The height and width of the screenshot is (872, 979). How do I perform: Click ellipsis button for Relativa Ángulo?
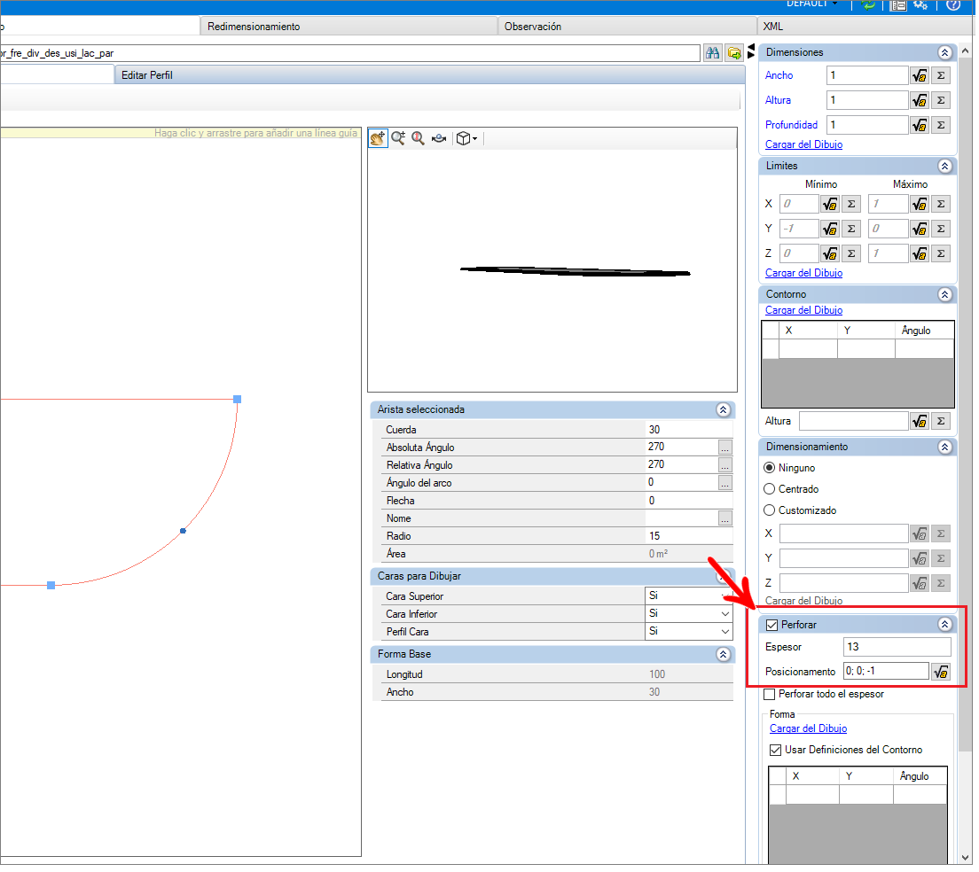726,466
